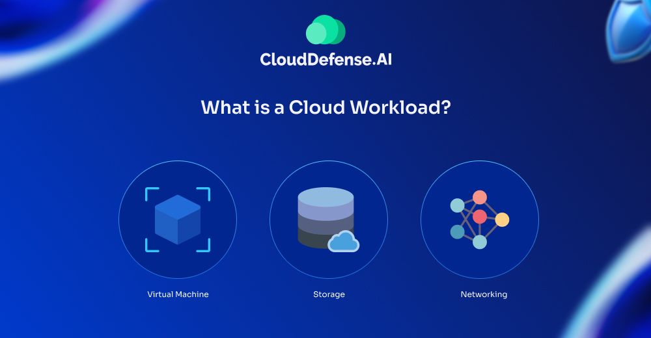Select the Storage label text
Viewport: 651px width, 338px height.
click(329, 294)
